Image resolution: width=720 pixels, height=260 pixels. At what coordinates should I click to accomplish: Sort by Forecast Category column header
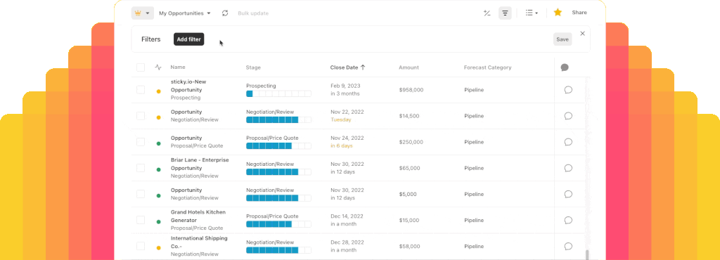coord(488,67)
